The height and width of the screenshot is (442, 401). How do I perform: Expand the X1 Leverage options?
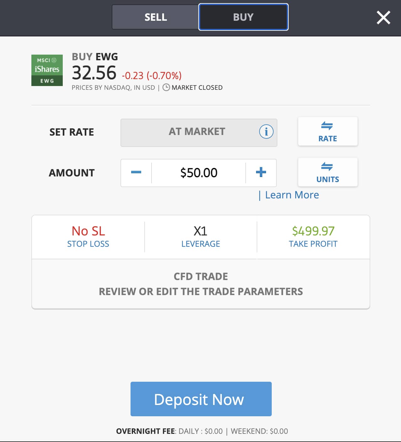201,237
